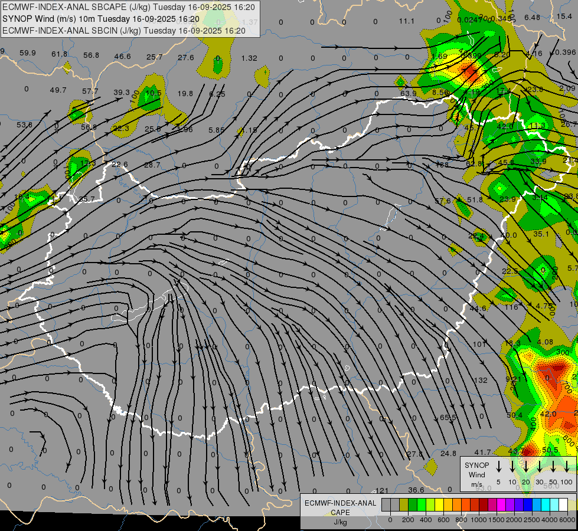
Task: Click the 1000 tick label in CAPE legend
Action: 479,520
